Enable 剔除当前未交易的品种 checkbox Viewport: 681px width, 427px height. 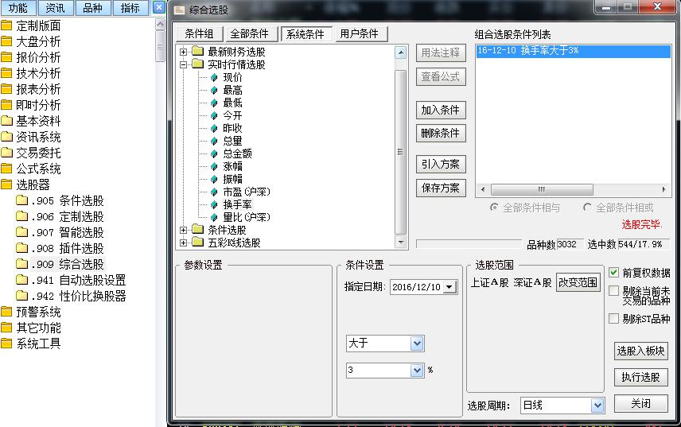[613, 291]
